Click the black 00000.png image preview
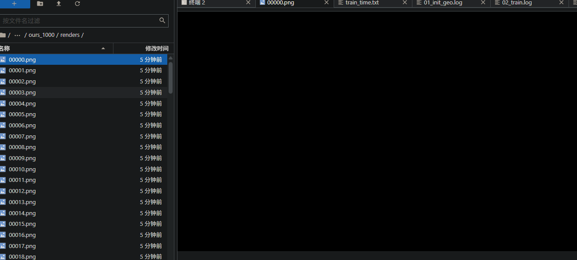Viewport: 577px width, 260px height. click(x=377, y=131)
